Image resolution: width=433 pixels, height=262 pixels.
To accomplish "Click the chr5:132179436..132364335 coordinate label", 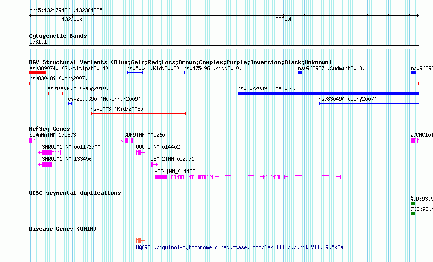I will click(66, 11).
